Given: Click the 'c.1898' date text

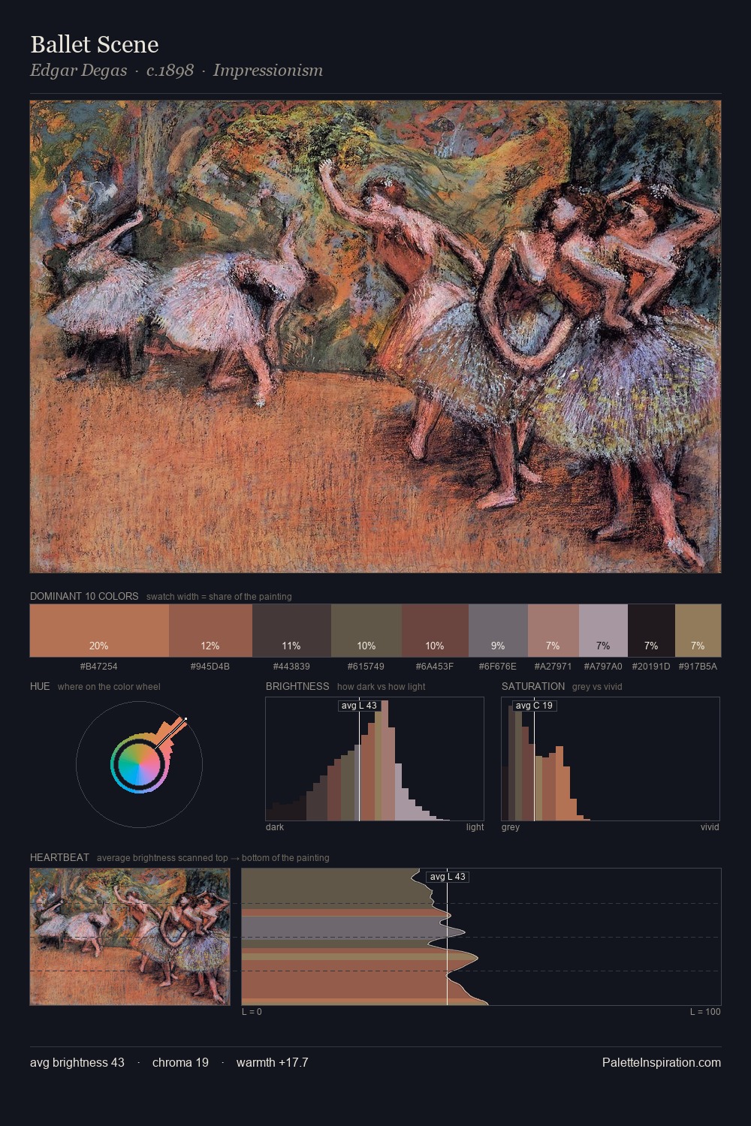Looking at the screenshot, I should [170, 71].
